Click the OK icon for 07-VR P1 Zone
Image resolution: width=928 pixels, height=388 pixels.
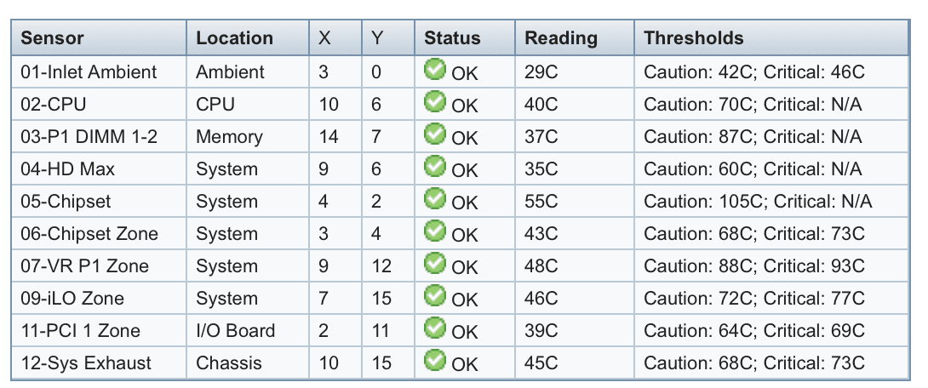434,263
